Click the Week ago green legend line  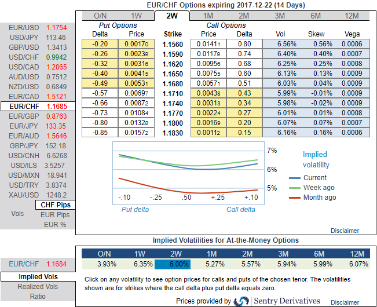295,188
